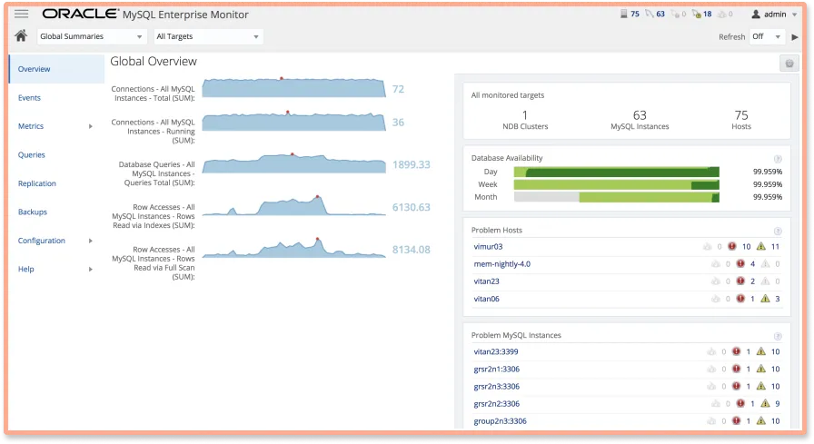814x444 pixels.
Task: Expand the Configuration submenu arrow
Action: 90,241
